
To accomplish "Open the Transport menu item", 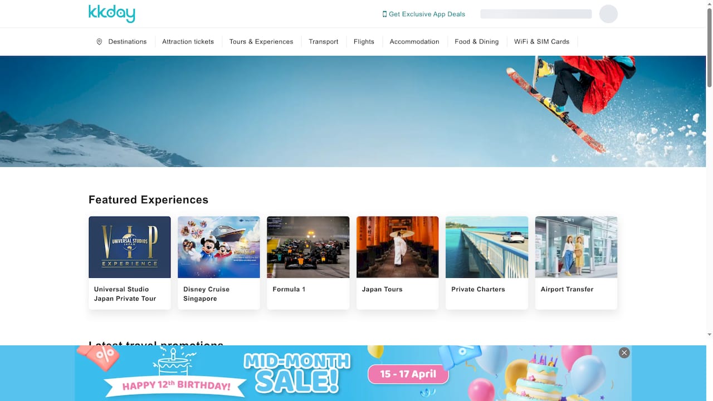I will [x=324, y=42].
